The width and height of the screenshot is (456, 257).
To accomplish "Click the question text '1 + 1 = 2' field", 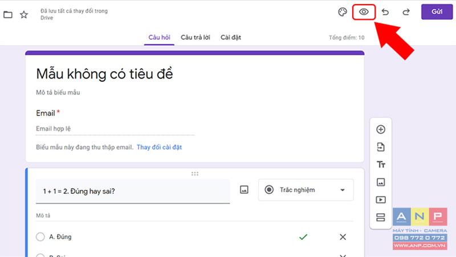I will [133, 191].
